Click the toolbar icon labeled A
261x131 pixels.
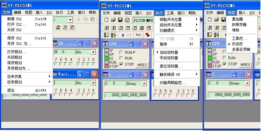(x=65, y=27)
